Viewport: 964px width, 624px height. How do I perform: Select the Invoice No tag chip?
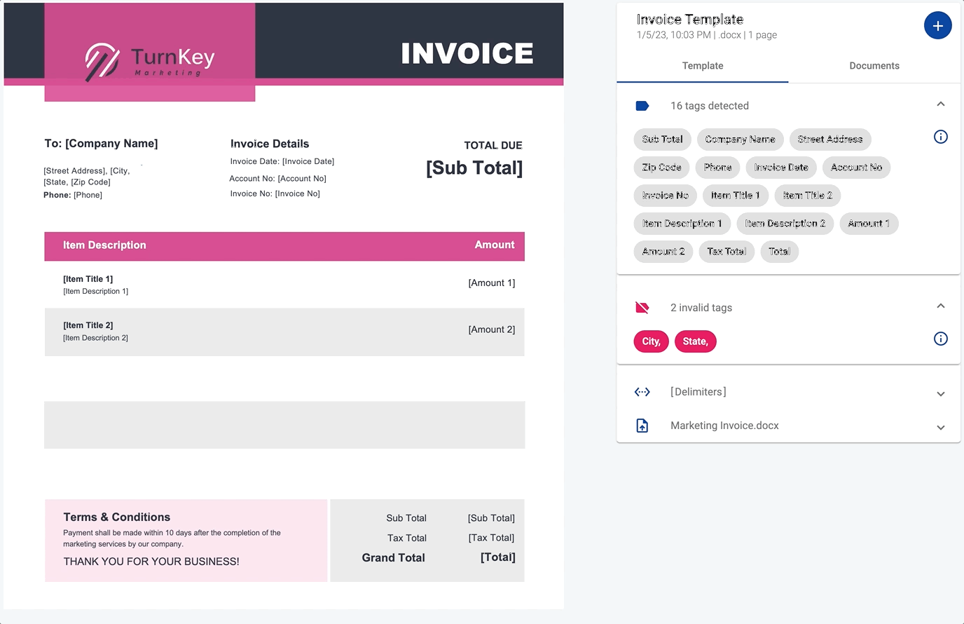click(x=665, y=196)
